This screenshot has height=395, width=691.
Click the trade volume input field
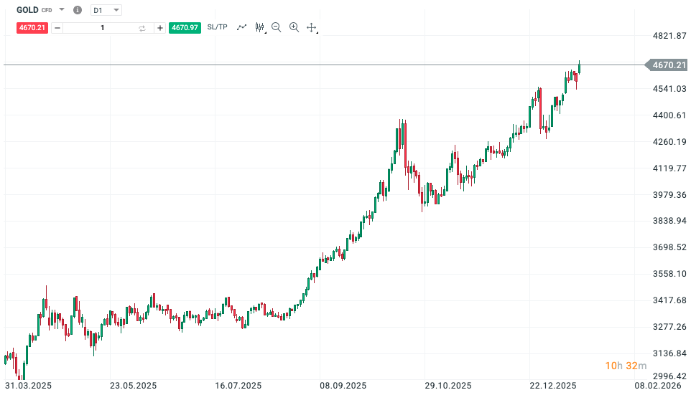click(102, 28)
